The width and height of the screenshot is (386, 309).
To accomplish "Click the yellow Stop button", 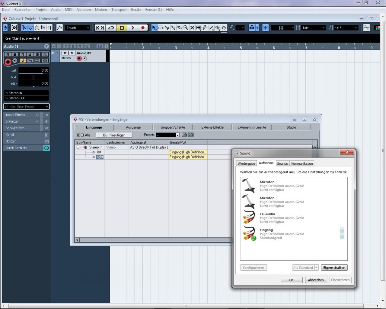I will [x=122, y=28].
